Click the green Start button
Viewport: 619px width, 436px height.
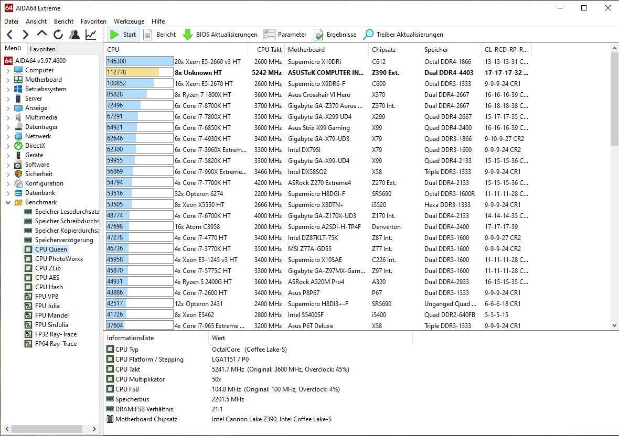point(123,35)
